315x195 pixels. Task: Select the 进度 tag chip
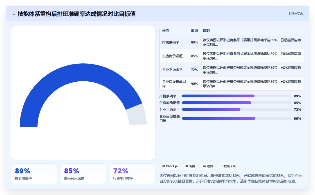pyautogui.click(x=208, y=166)
